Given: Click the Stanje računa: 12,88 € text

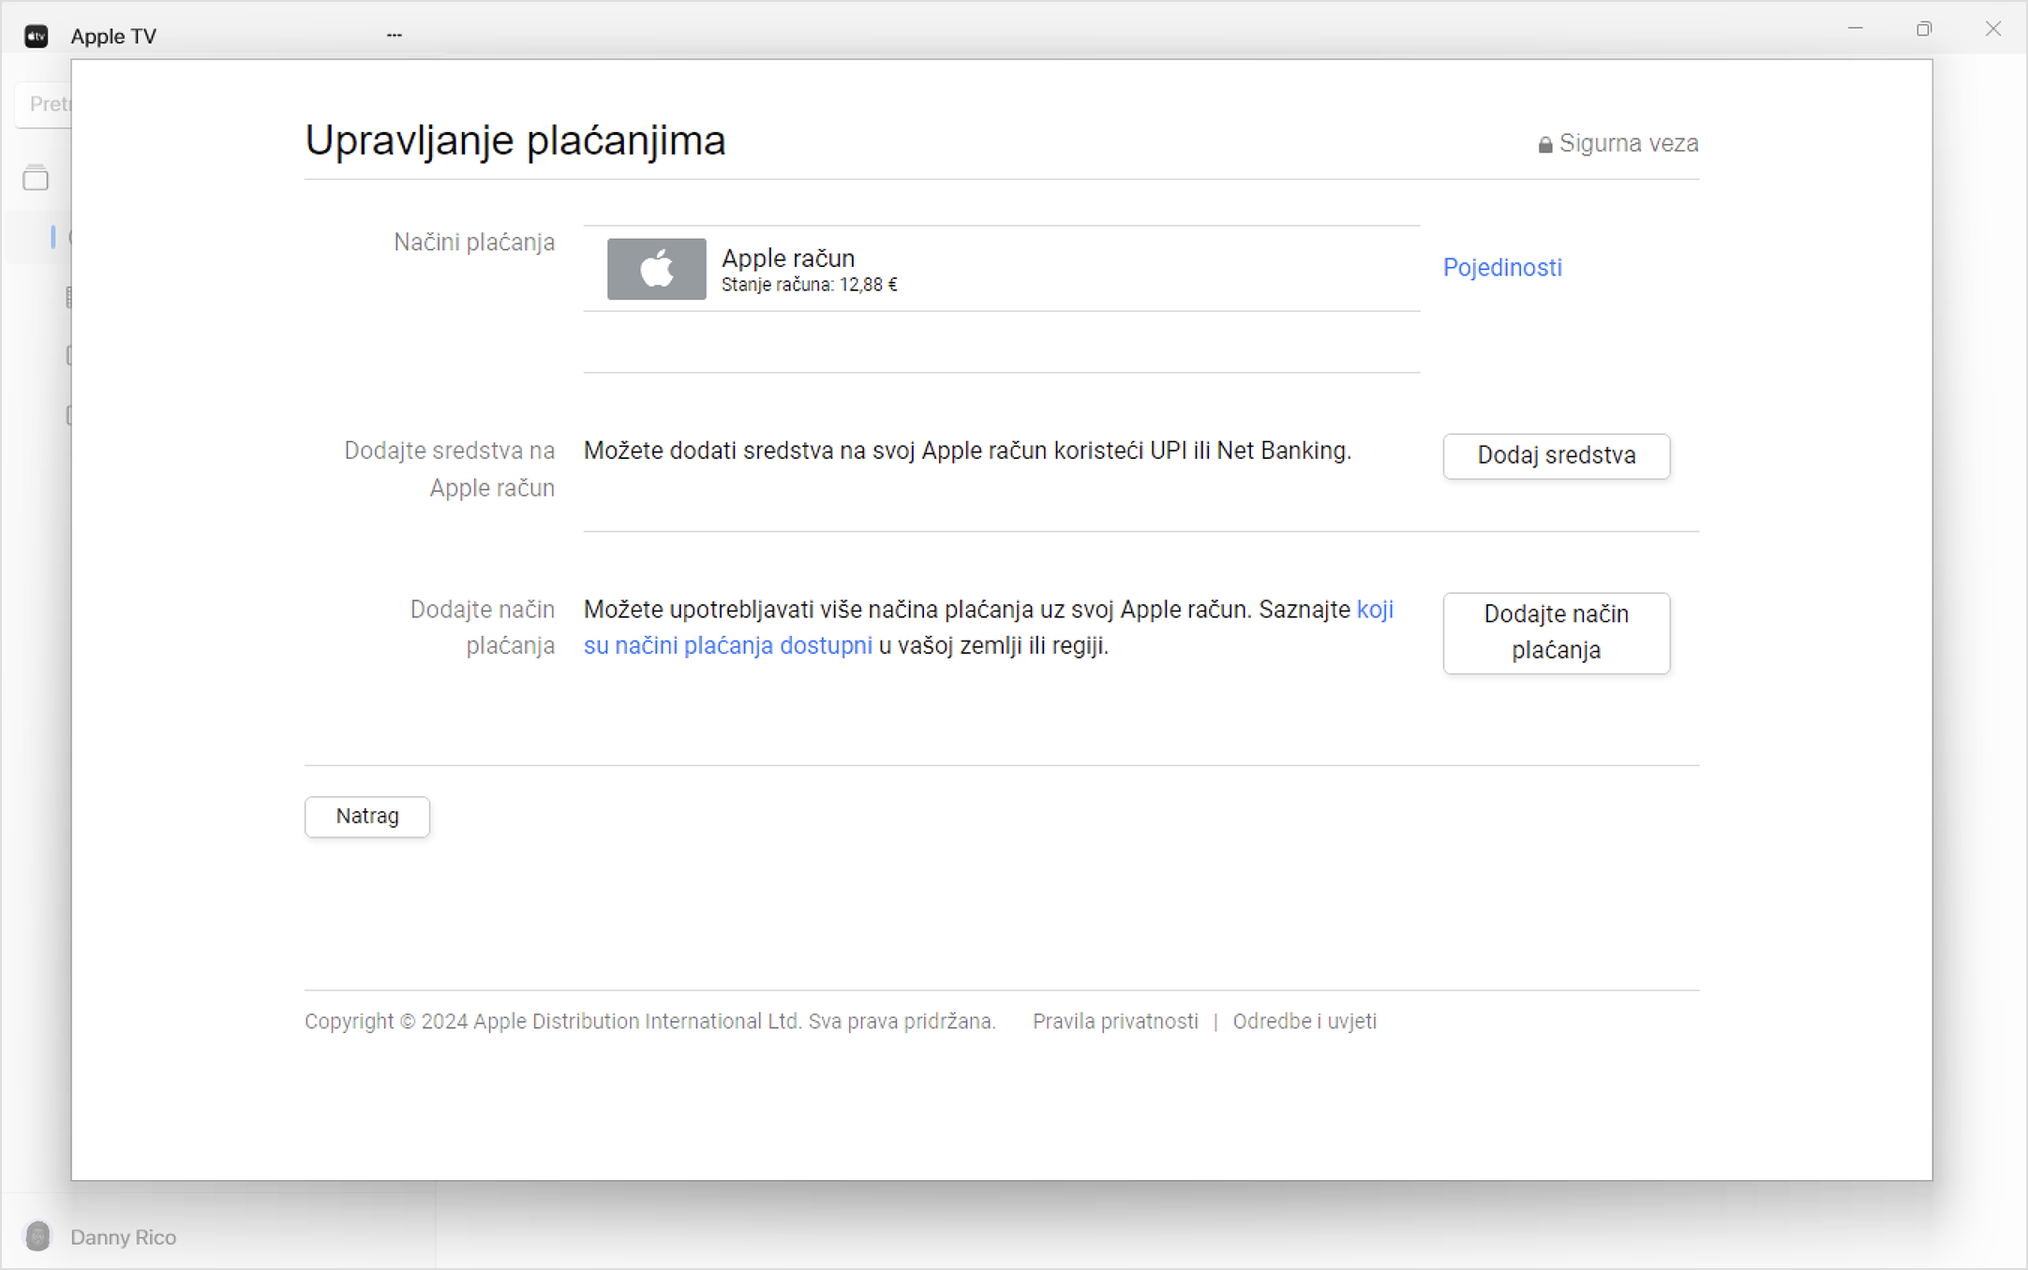Looking at the screenshot, I should tap(809, 285).
